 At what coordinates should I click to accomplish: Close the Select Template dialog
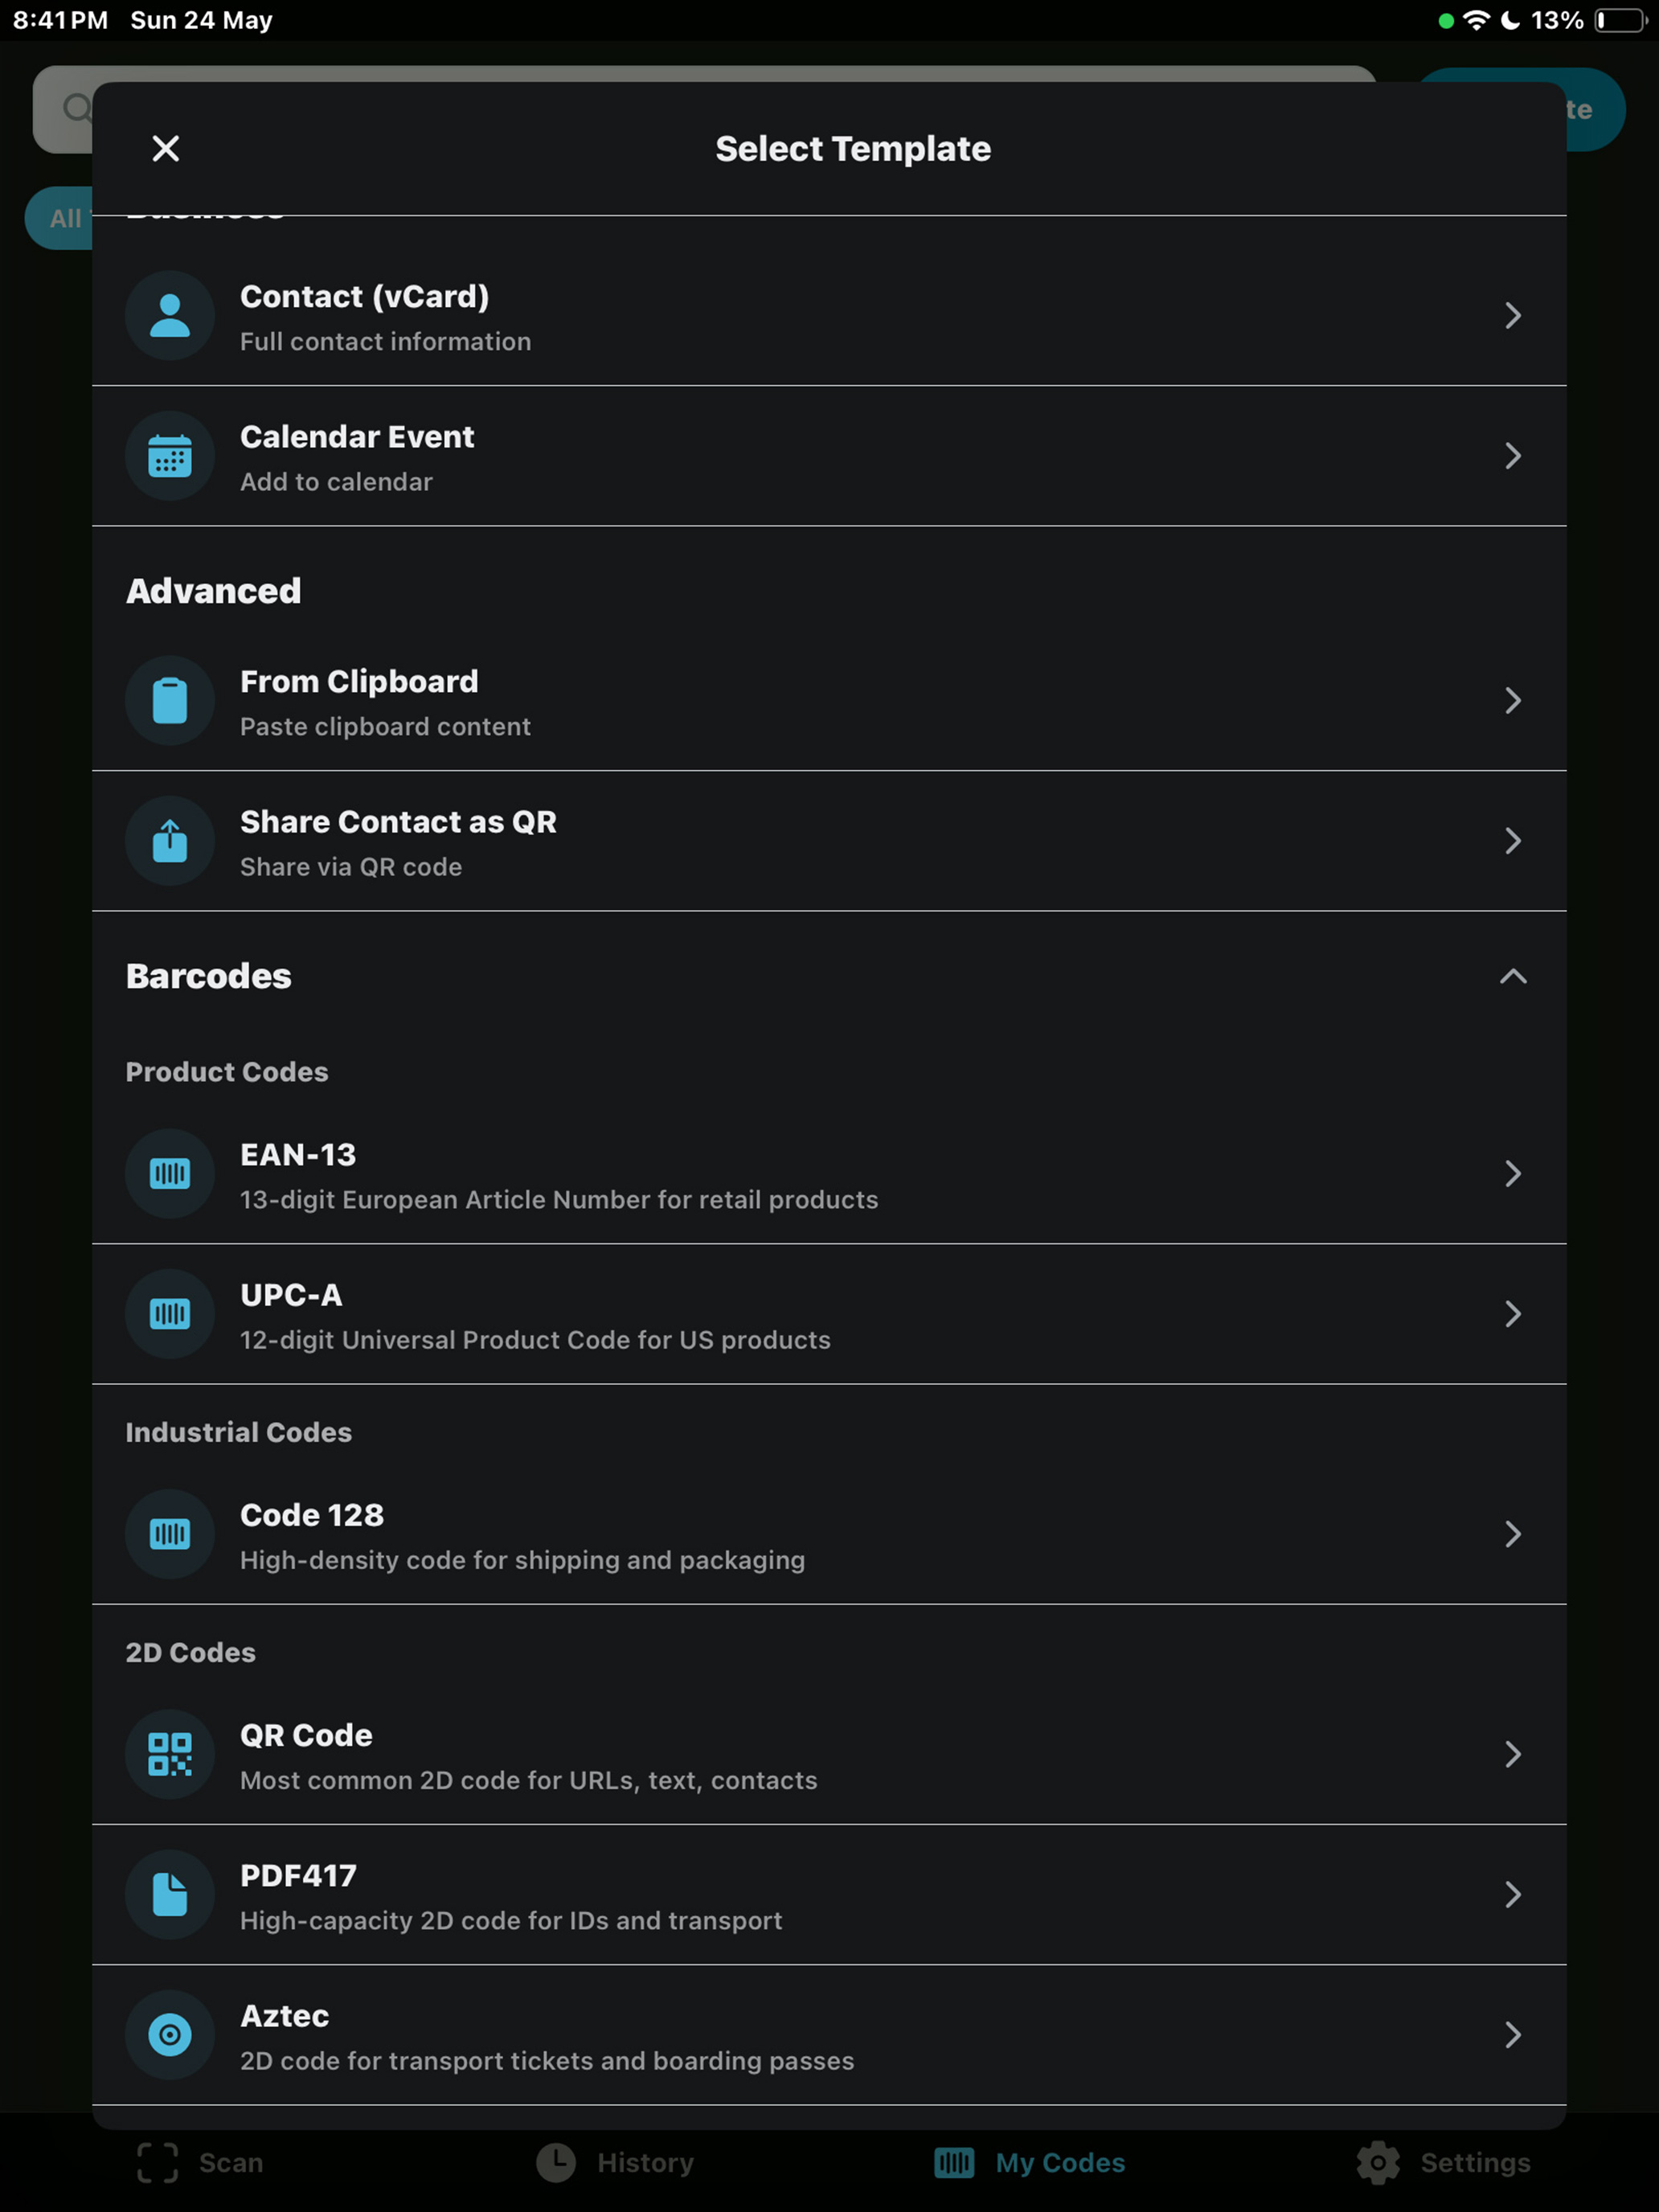[x=166, y=148]
